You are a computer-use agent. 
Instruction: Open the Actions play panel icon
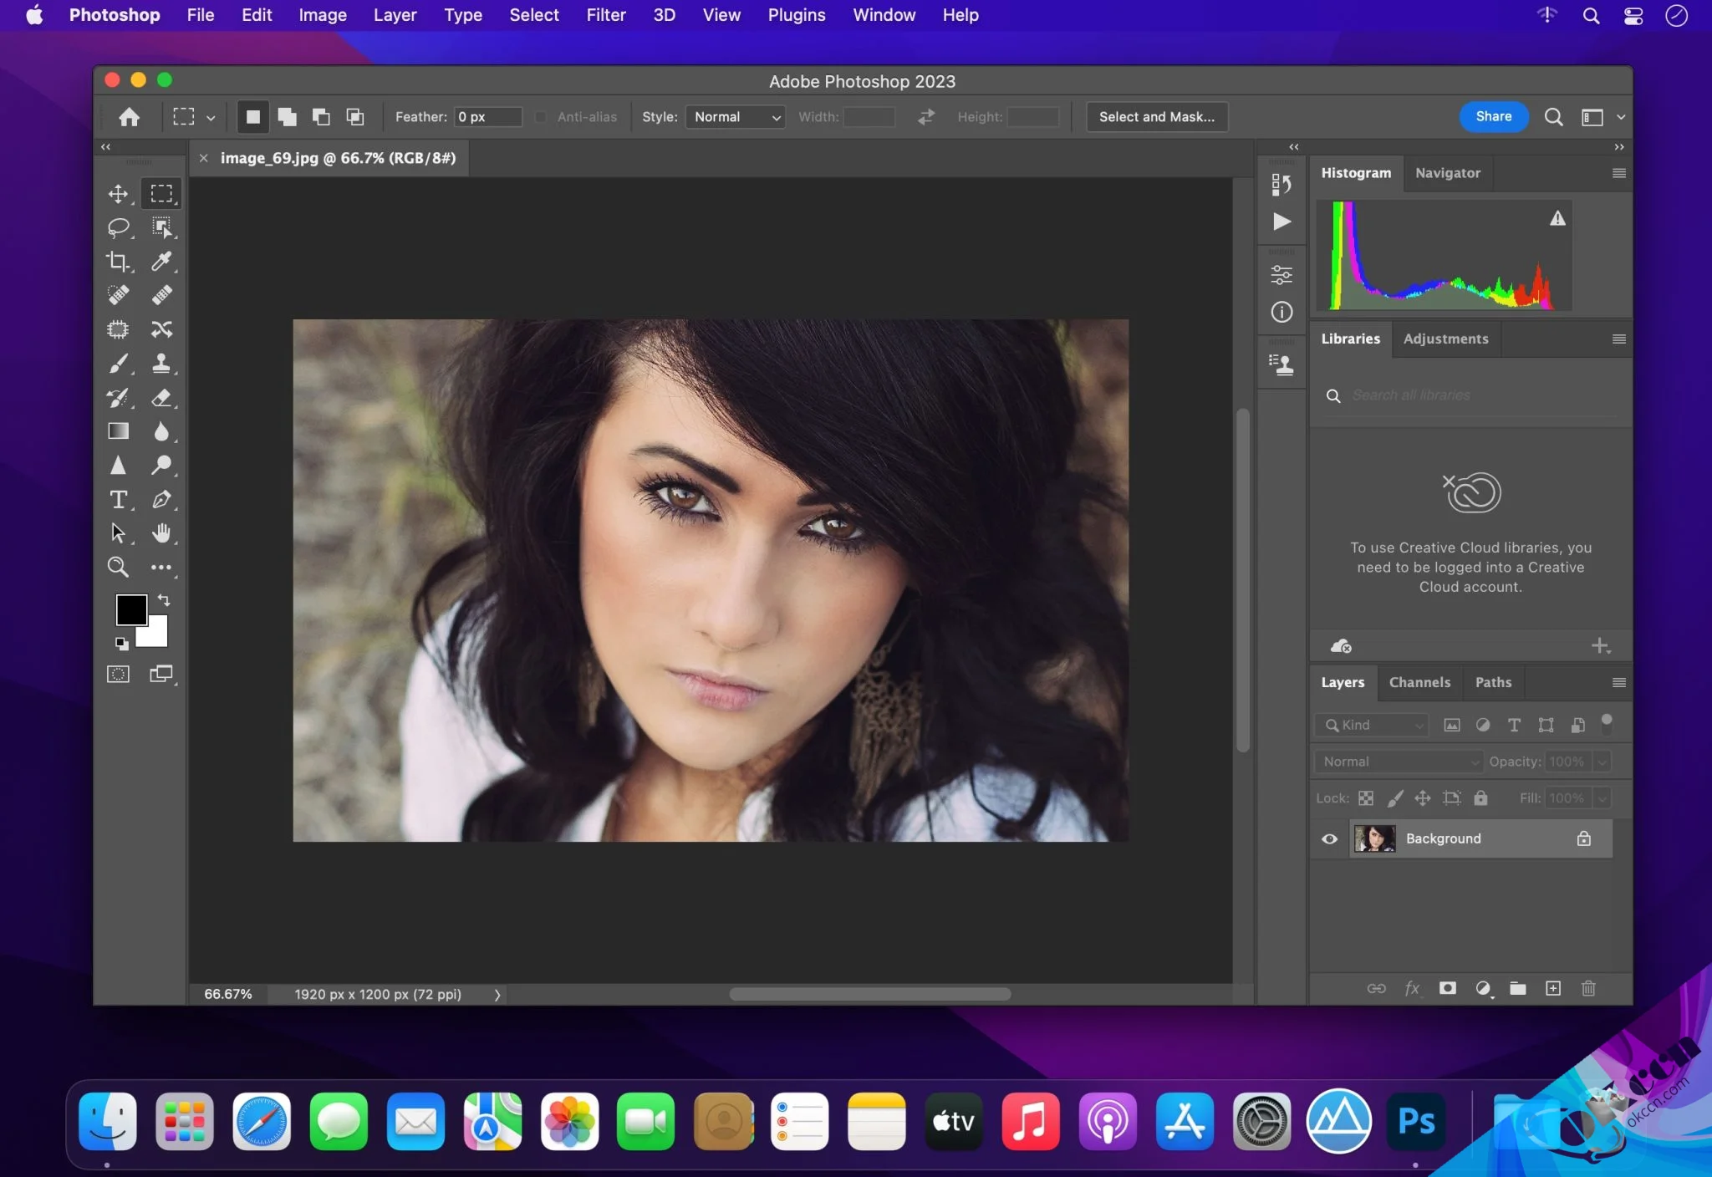tap(1281, 222)
